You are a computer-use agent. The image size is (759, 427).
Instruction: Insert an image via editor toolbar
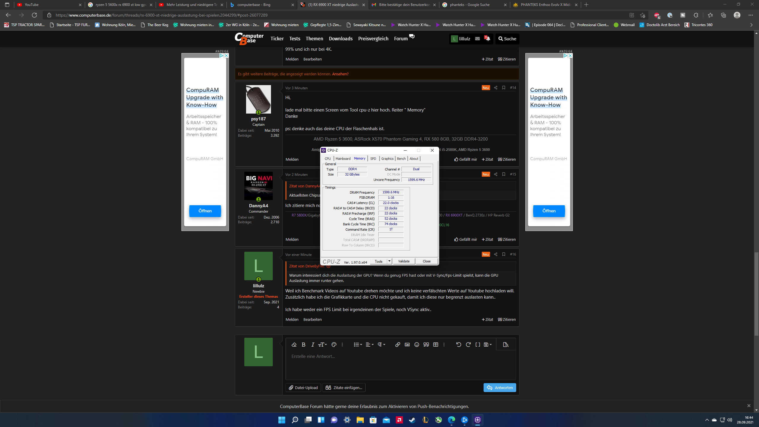pos(407,345)
